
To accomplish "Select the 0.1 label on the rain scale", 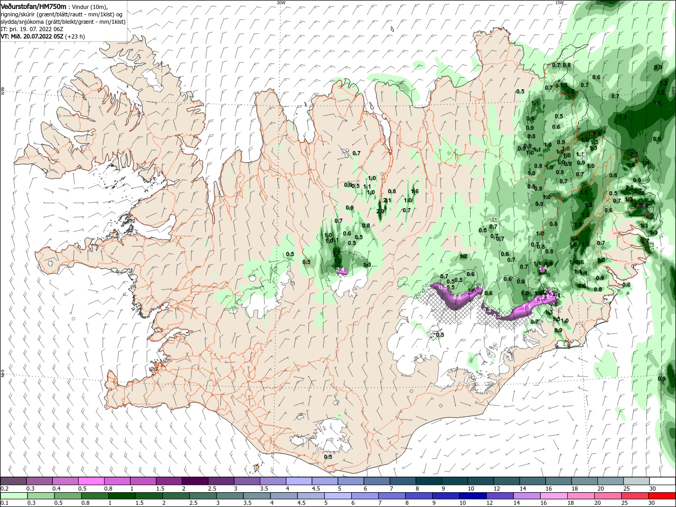I will pos(4,503).
